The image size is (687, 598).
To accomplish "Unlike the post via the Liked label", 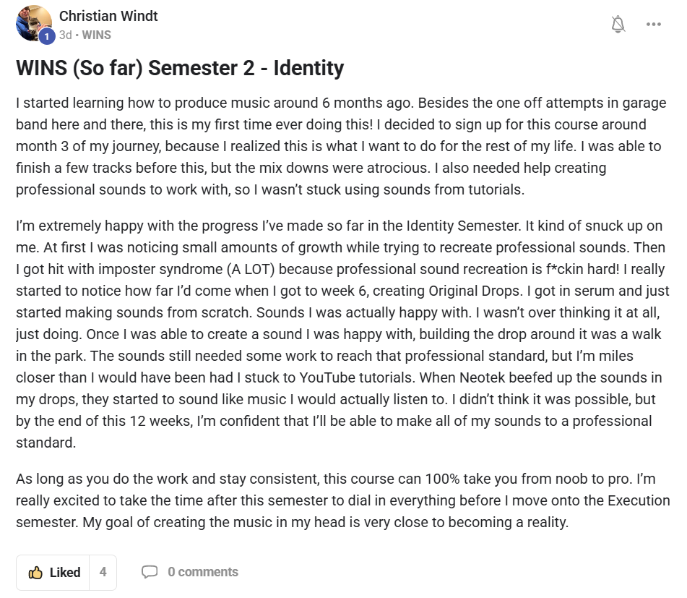I will click(65, 573).
